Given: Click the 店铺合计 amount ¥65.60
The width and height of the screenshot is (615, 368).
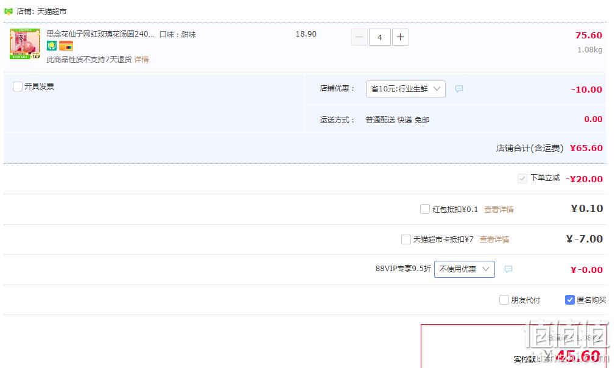Looking at the screenshot, I should (586, 148).
